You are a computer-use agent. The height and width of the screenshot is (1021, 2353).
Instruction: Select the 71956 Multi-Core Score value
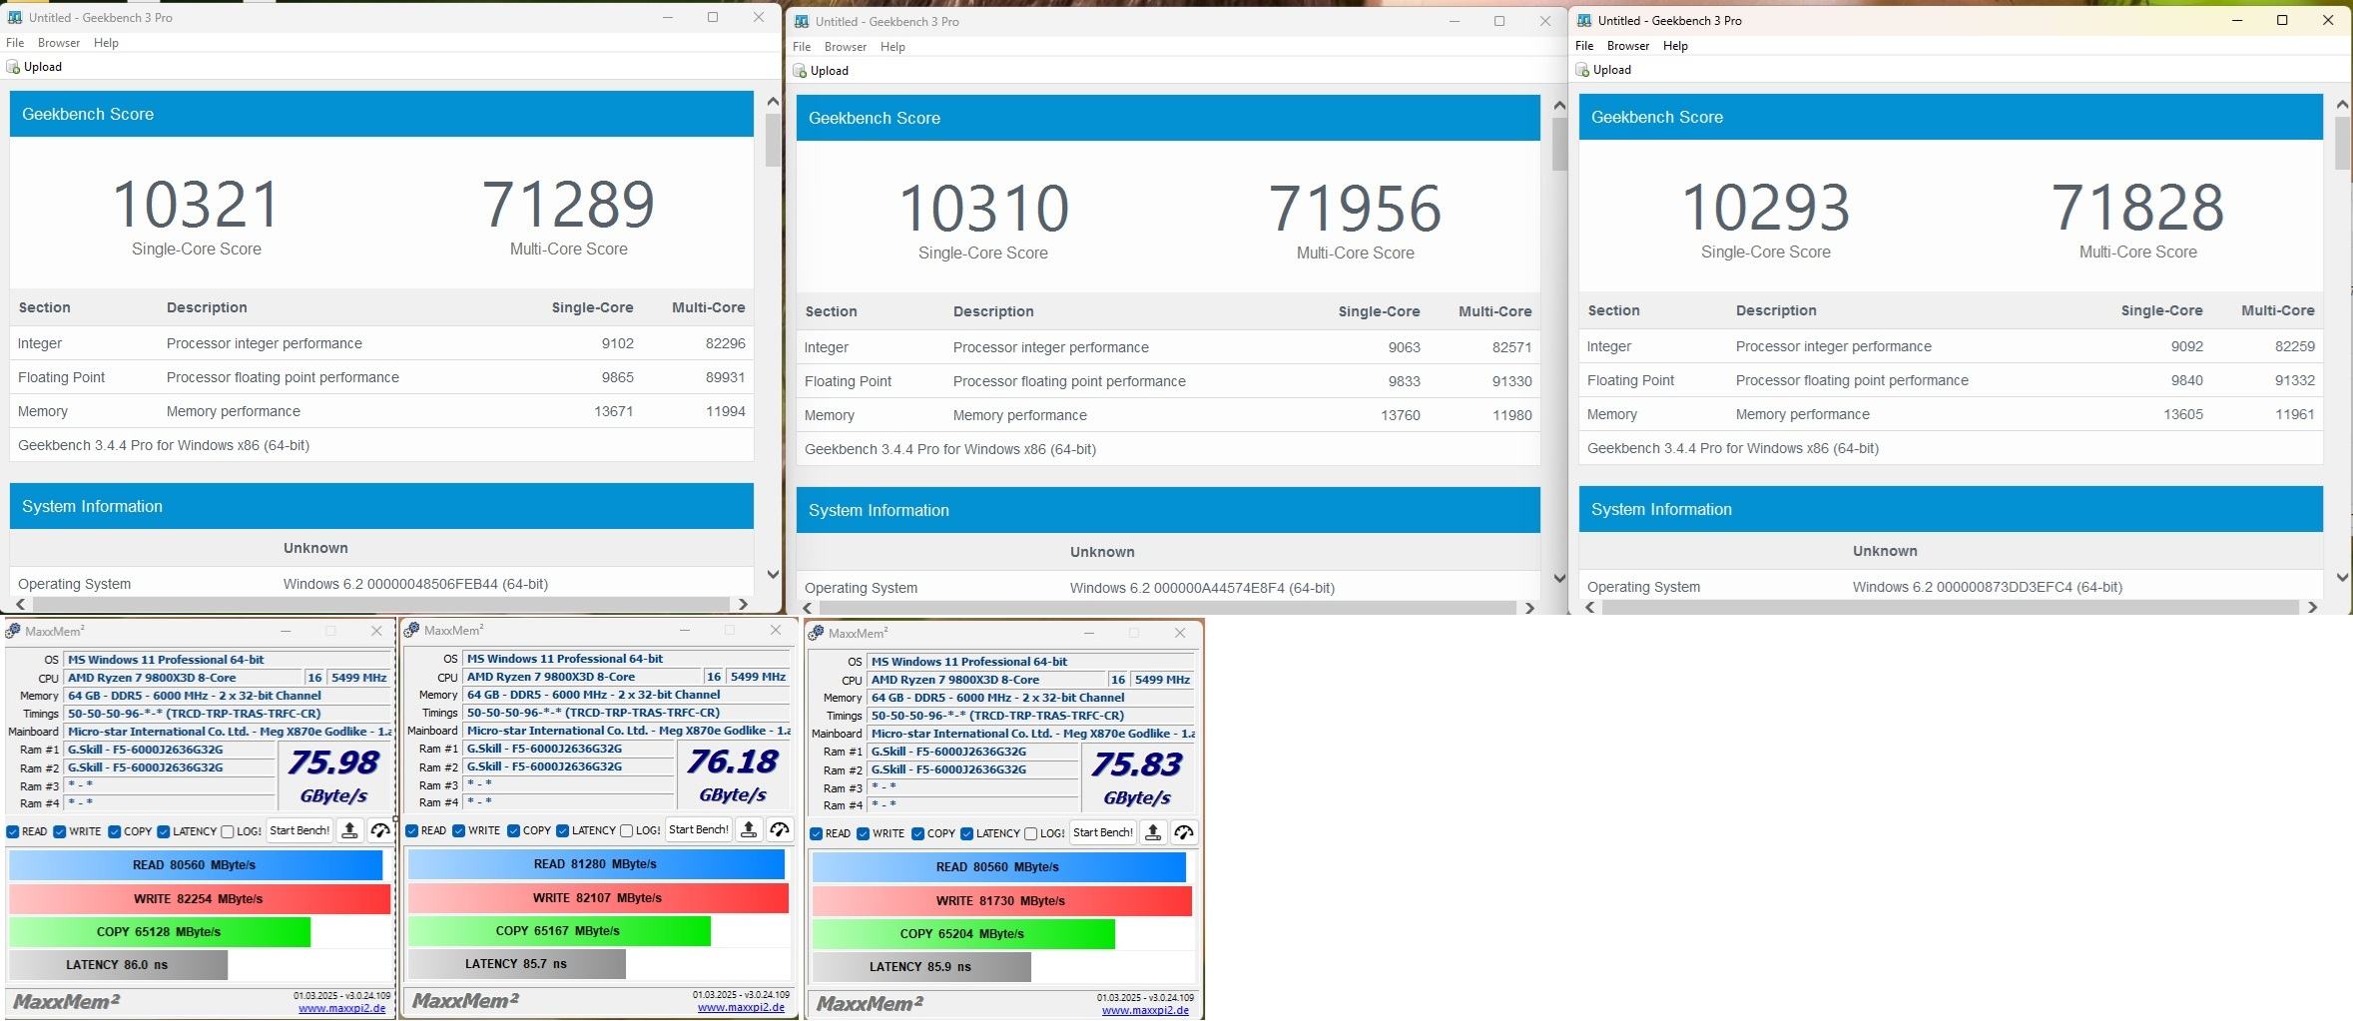click(1355, 208)
